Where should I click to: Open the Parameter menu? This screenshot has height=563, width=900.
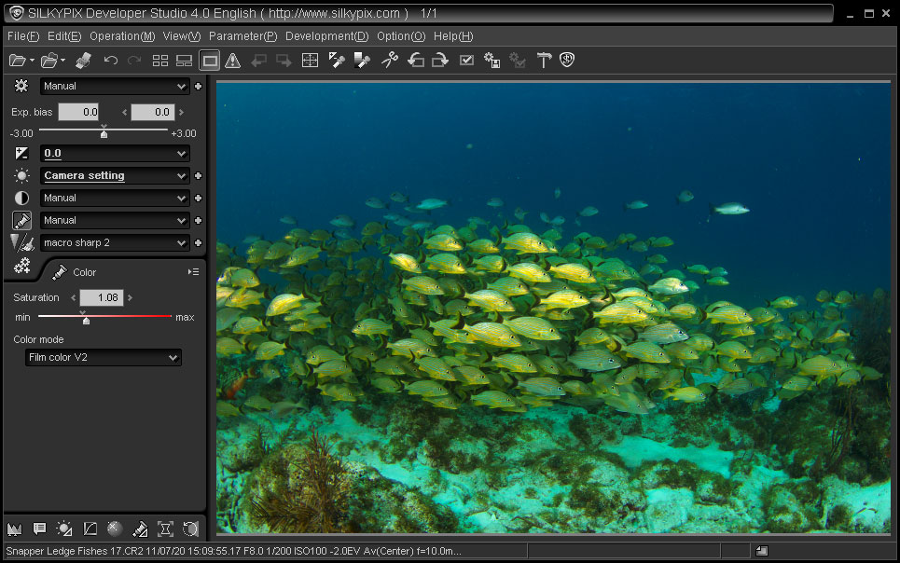click(x=242, y=36)
